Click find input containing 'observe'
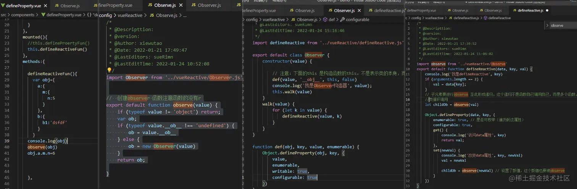This screenshot has height=189, width=577. [564, 25]
